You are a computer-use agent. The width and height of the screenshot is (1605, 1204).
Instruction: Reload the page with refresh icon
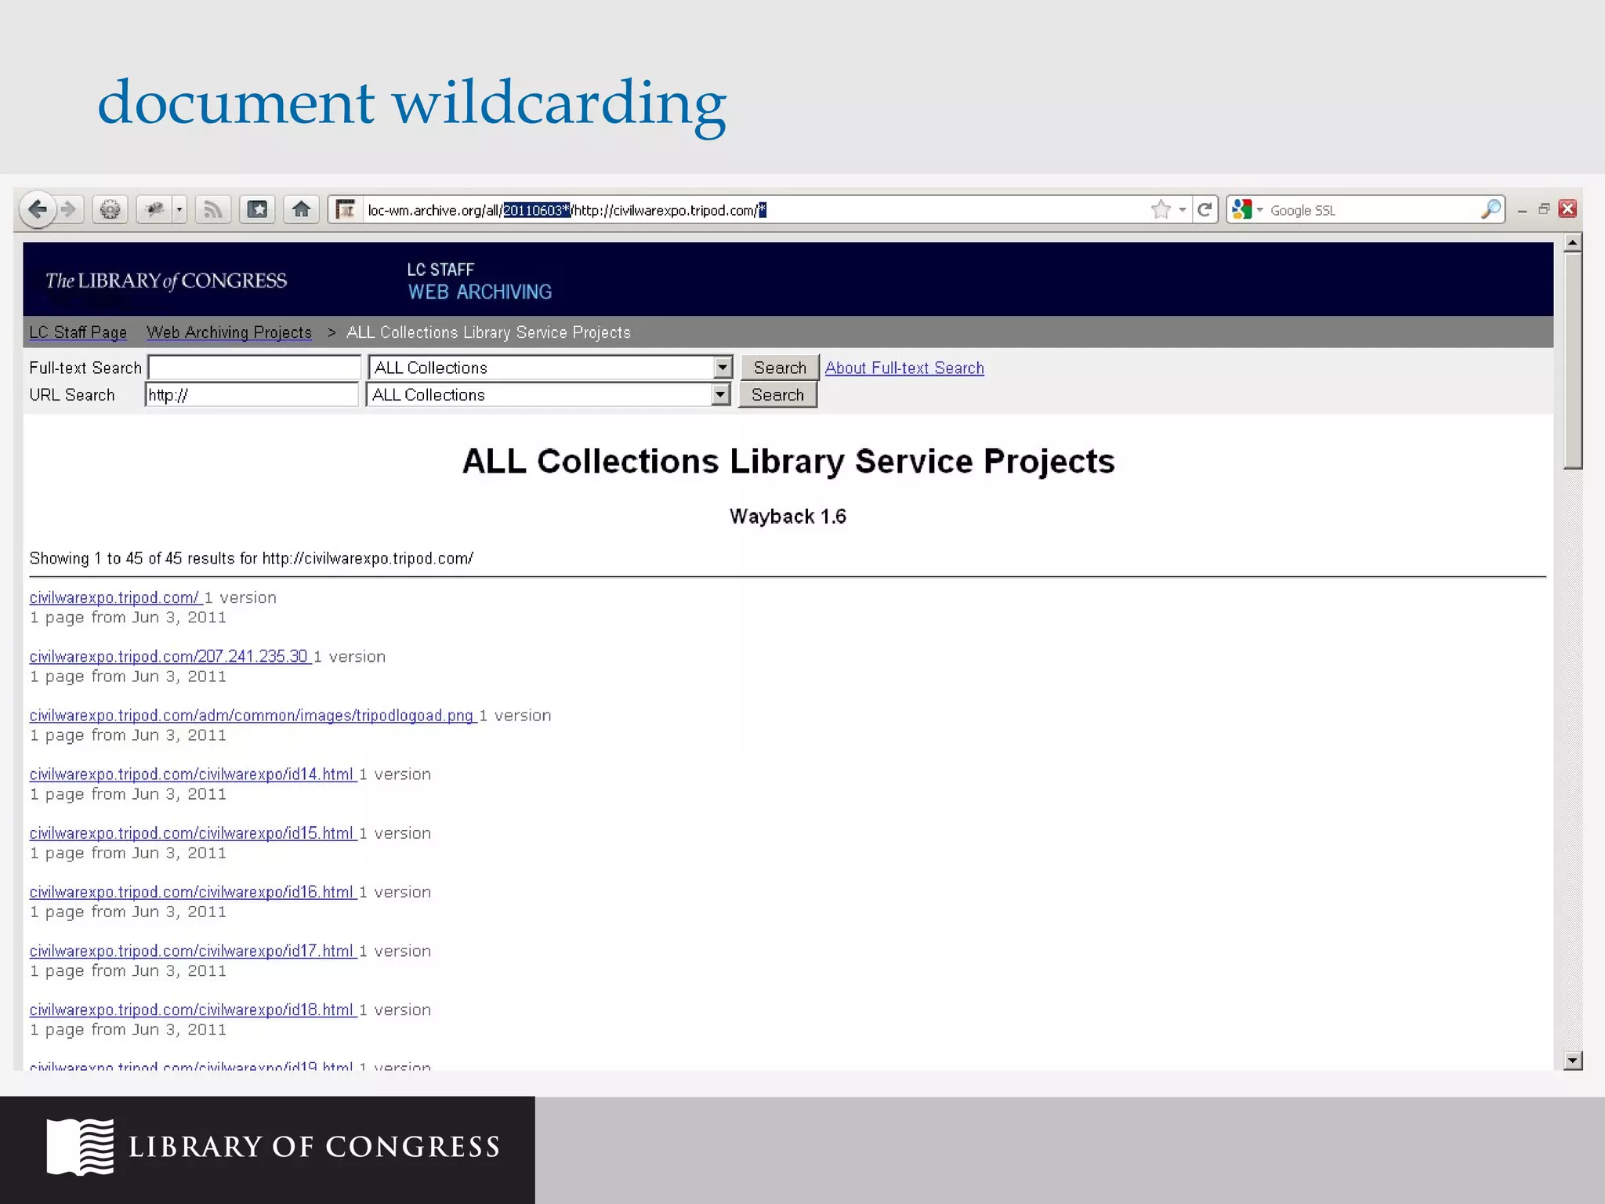tap(1205, 209)
